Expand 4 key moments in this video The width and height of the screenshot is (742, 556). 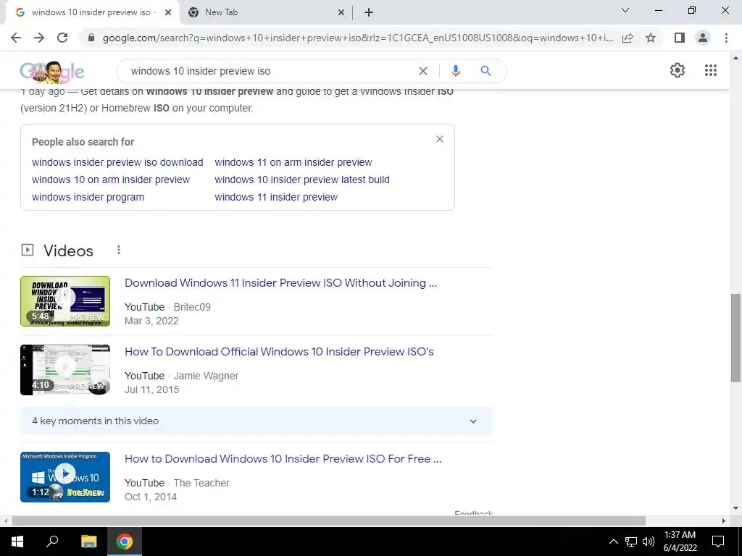[x=256, y=421]
